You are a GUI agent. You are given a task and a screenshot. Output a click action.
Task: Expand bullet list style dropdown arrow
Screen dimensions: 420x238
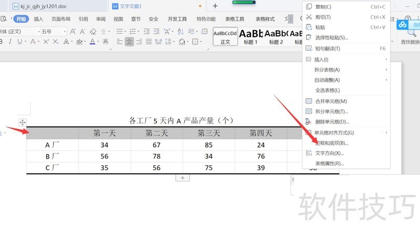pyautogui.click(x=125, y=32)
